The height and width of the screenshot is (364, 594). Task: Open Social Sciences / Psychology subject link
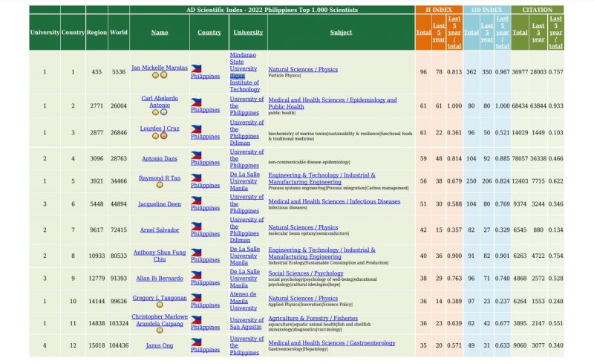(x=306, y=273)
